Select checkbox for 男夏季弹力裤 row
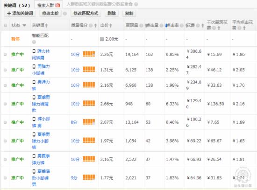Viewport: 257px width, 190px height. click(x=5, y=159)
